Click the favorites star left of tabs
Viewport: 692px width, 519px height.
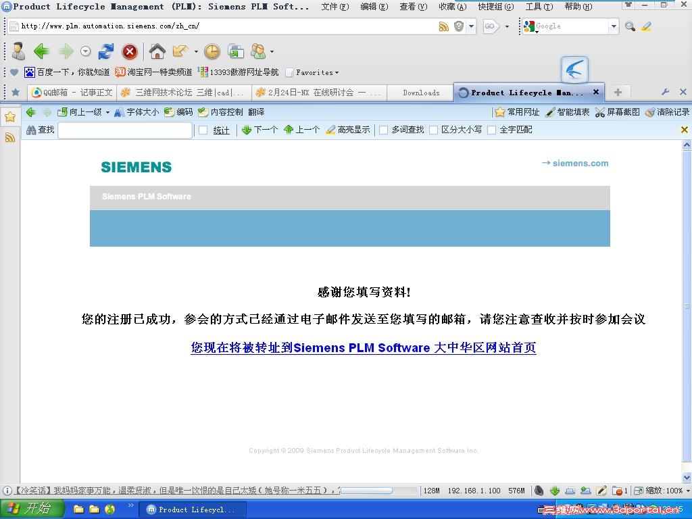point(16,92)
